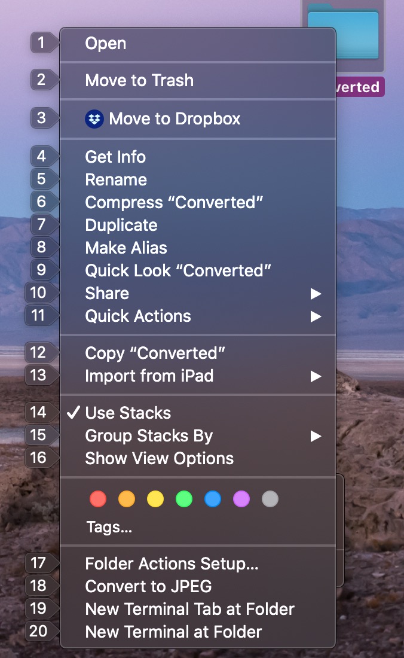This screenshot has width=404, height=658.
Task: Select Get Info from the context menu
Action: pyautogui.click(x=115, y=157)
